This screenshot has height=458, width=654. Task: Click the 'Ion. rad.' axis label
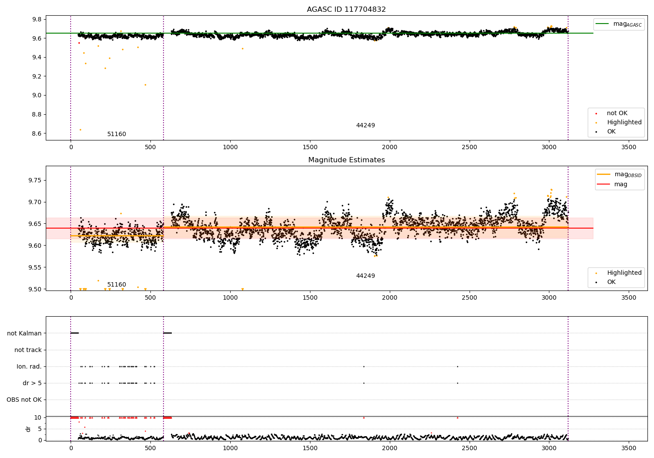click(x=29, y=367)
